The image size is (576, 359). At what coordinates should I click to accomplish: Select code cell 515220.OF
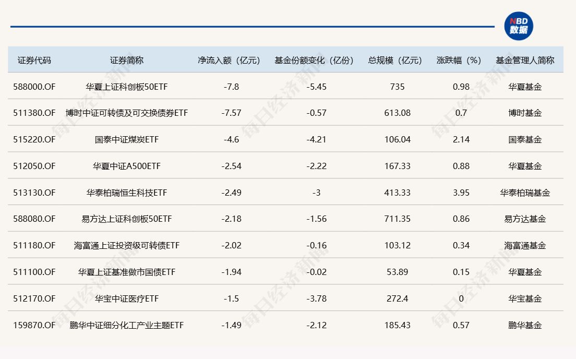(34, 140)
